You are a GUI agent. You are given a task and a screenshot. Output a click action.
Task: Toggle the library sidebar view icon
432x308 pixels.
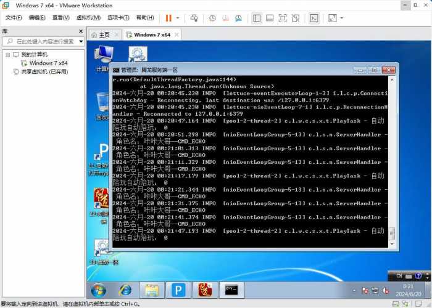point(257,18)
